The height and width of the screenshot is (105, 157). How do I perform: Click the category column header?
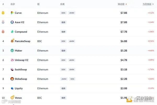pos(62,4)
